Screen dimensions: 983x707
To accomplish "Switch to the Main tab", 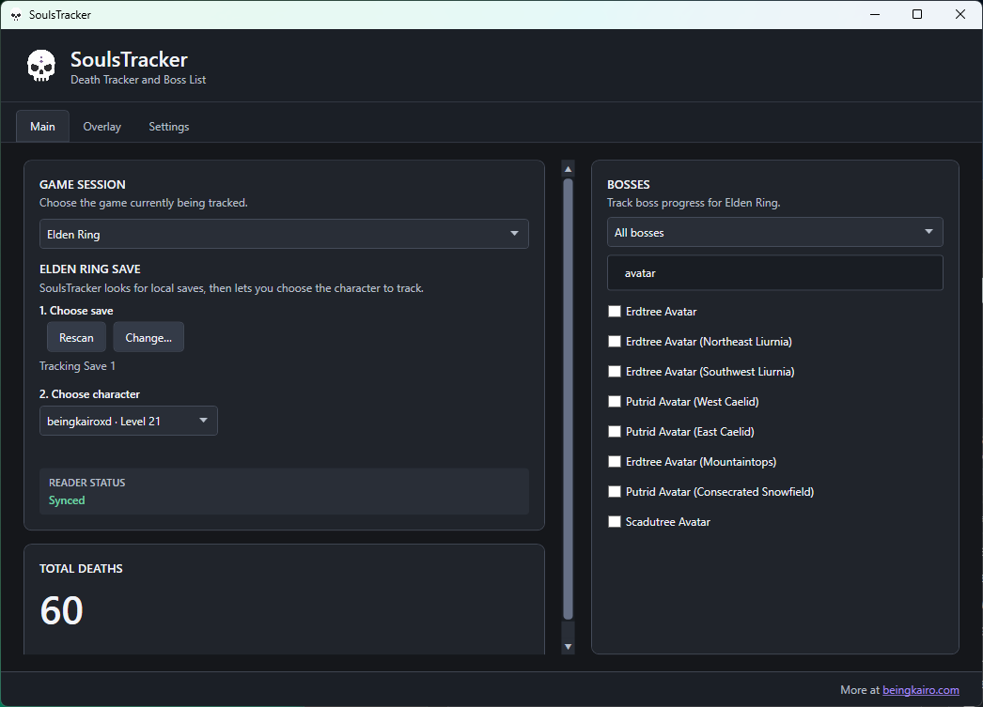I will 42,127.
